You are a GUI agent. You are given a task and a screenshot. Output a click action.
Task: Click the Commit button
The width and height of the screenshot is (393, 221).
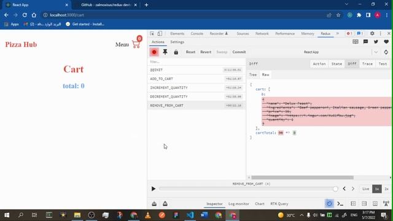pyautogui.click(x=239, y=52)
